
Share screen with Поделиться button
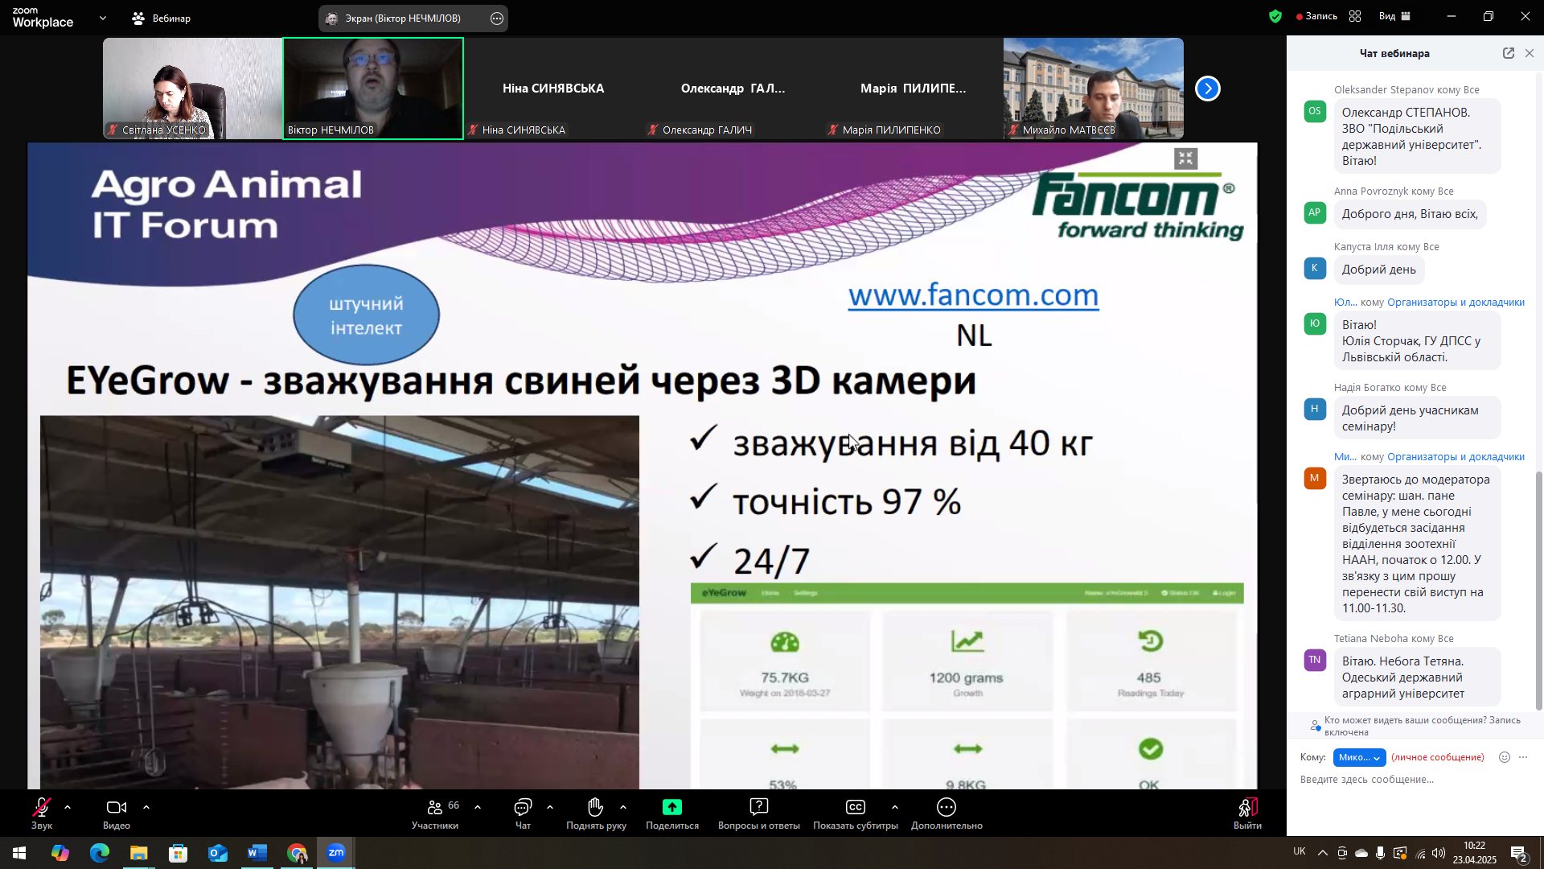[672, 813]
